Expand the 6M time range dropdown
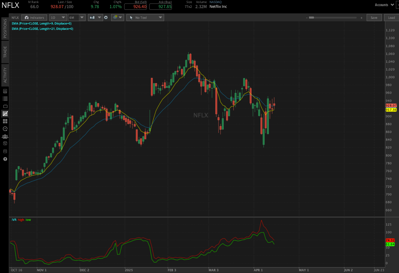This screenshot has height=273, width=399. pos(77,17)
